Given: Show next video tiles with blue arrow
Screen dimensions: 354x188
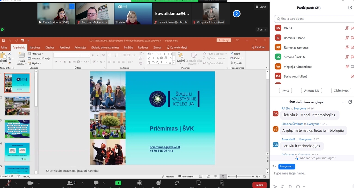Looking at the screenshot, I should 236,14.
